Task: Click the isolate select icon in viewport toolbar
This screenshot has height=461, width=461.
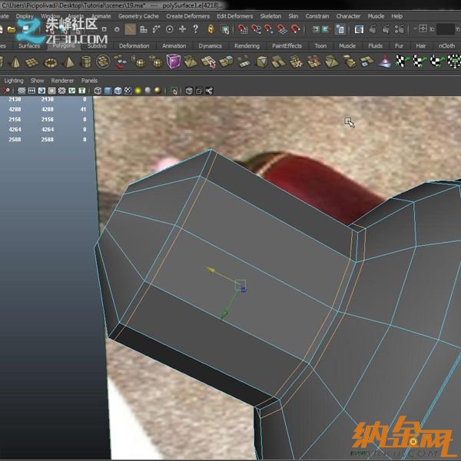Action: (x=174, y=91)
